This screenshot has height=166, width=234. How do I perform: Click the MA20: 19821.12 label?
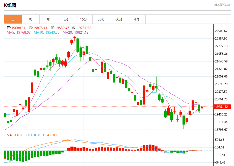point(75,32)
